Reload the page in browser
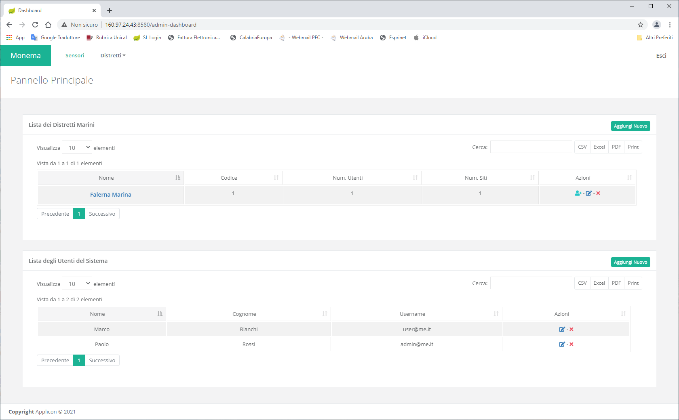The height and width of the screenshot is (420, 679). coord(35,25)
